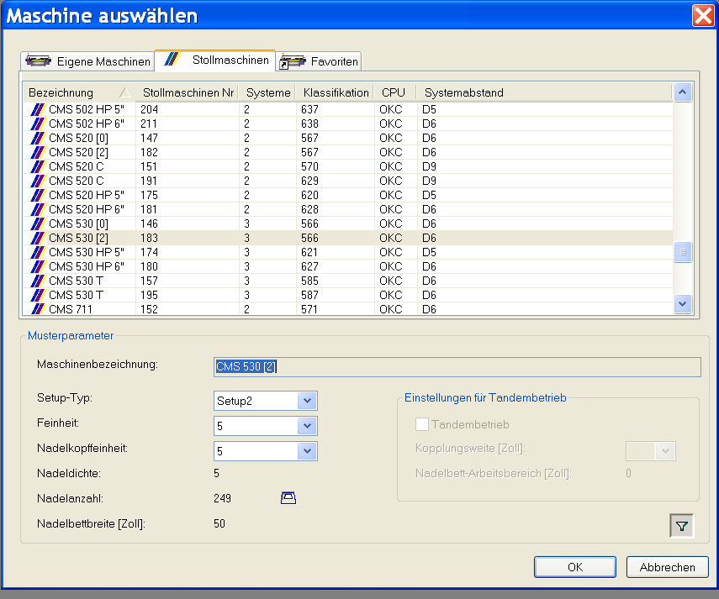This screenshot has width=719, height=599.
Task: Click the filter funnel icon button
Action: tap(681, 526)
